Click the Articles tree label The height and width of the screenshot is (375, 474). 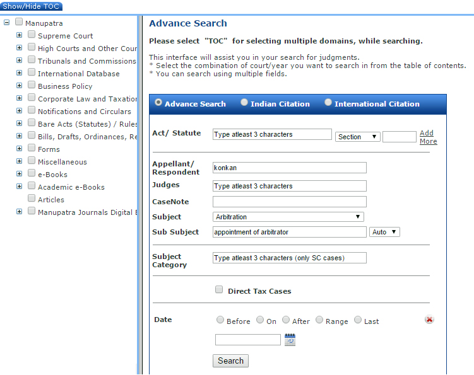(x=51, y=200)
